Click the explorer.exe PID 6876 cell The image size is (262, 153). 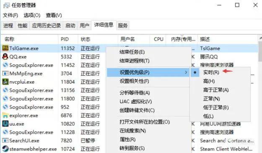click(66, 115)
